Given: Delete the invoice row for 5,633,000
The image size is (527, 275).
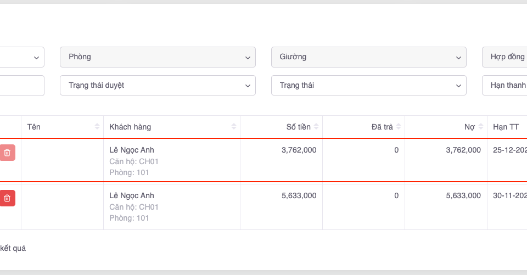Looking at the screenshot, I should (x=7, y=198).
